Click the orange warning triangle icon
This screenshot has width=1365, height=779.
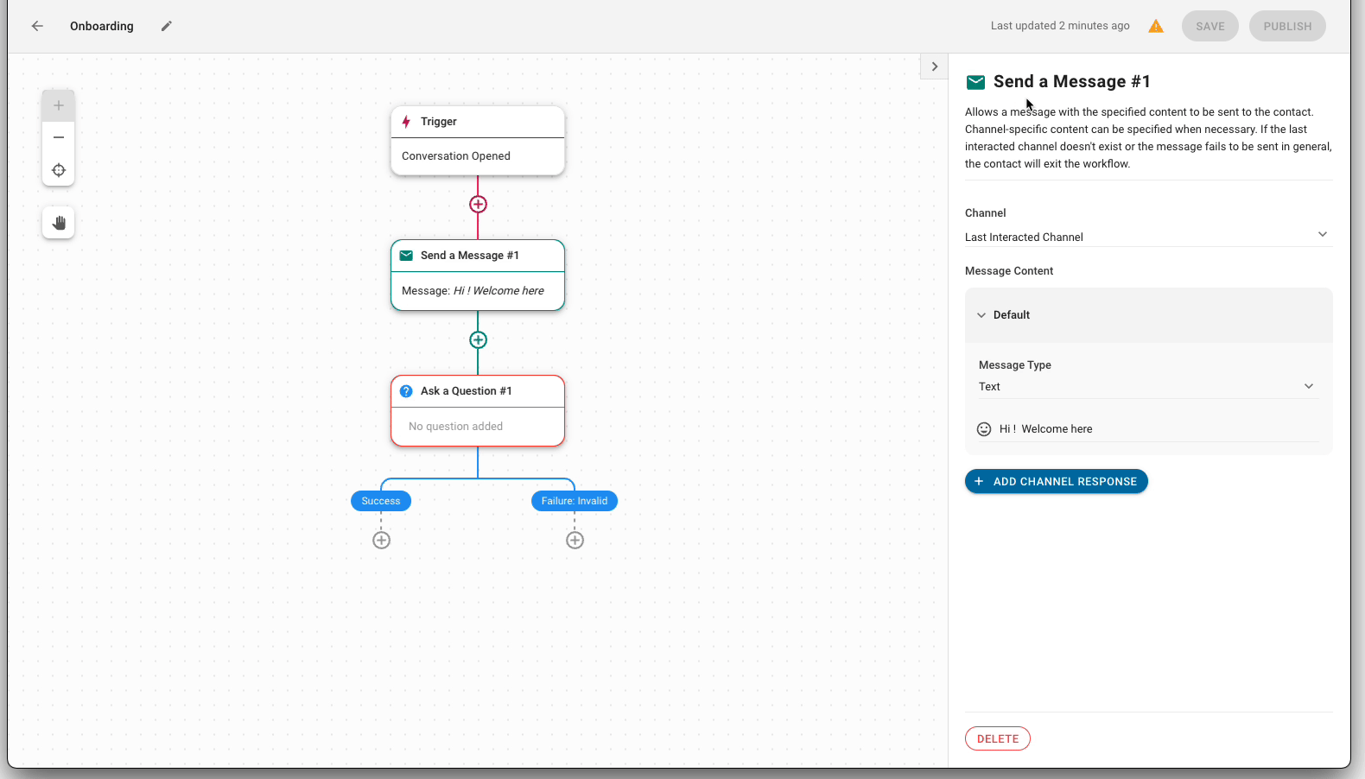coord(1156,26)
